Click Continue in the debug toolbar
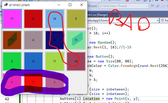The height and width of the screenshot is (103, 168). (112, 1)
